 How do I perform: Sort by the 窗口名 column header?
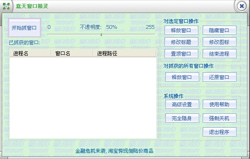[72, 54]
